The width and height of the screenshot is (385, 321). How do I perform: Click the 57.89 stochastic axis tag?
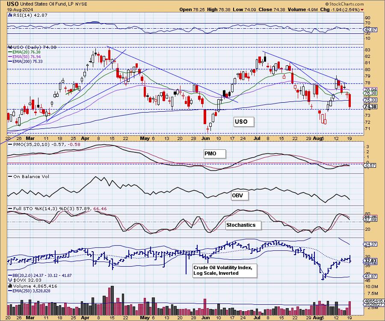371,219
